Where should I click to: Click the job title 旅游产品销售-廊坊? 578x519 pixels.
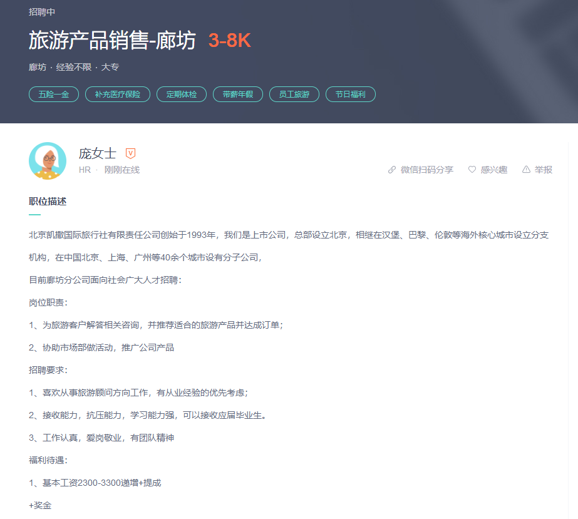[113, 41]
